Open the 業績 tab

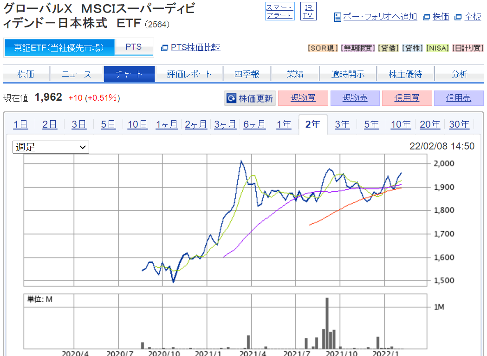tap(295, 74)
